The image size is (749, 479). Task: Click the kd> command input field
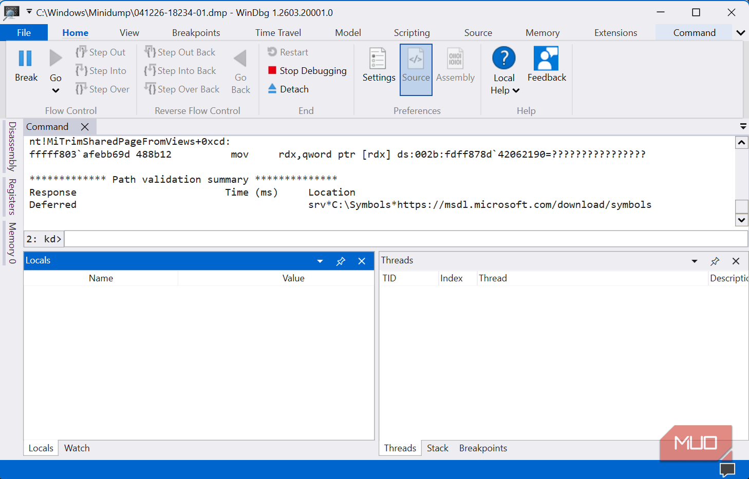406,239
